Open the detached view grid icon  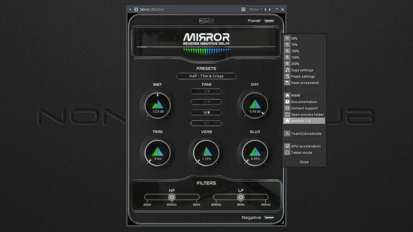click(x=243, y=9)
